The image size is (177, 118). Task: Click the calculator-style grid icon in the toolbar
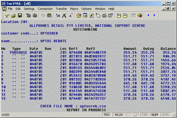point(134,15)
